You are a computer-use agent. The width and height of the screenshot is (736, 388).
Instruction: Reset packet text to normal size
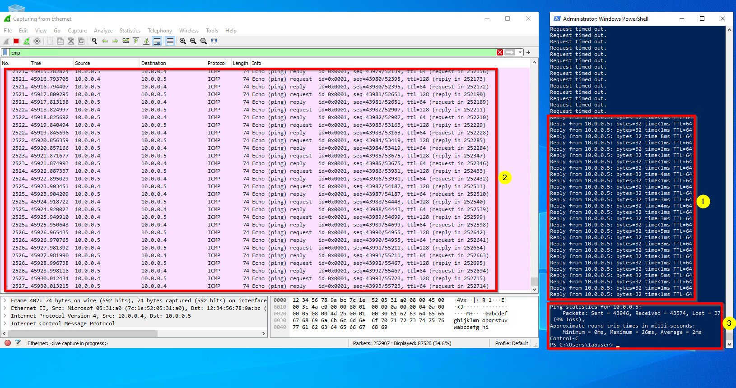pos(204,41)
